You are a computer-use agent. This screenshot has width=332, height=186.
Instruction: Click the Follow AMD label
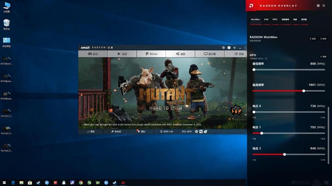point(186,131)
